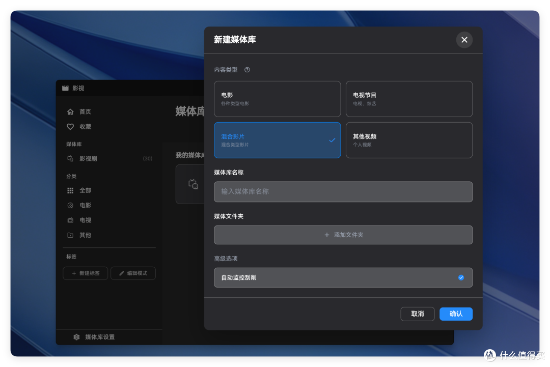The height and width of the screenshot is (367, 550).
Task: Click the library icon beside 影视剧
Action: pyautogui.click(x=70, y=159)
